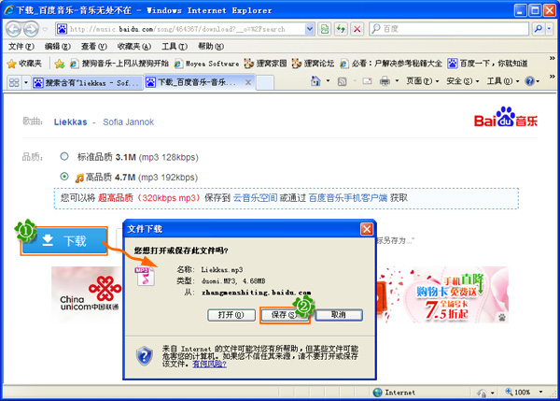The image size is (560, 401).
Task: Open the 文件(F) menu
Action: (21, 46)
